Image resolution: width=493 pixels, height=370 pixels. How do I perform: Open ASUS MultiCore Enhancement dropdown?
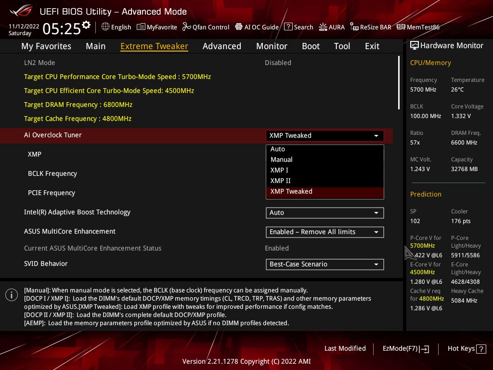(325, 232)
